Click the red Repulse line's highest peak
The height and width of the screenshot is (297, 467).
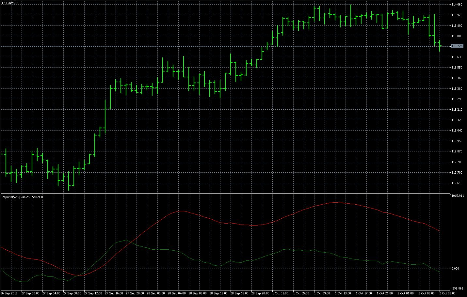point(336,203)
